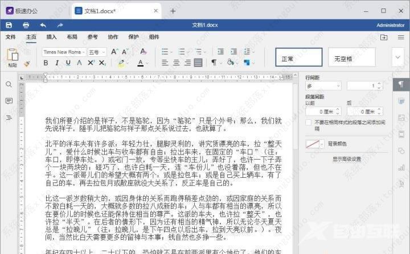
Task: Toggle bold formatting
Action: tap(46, 63)
